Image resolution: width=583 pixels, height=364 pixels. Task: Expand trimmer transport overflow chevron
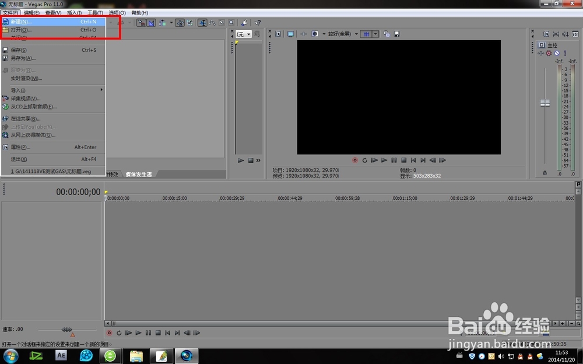(258, 161)
